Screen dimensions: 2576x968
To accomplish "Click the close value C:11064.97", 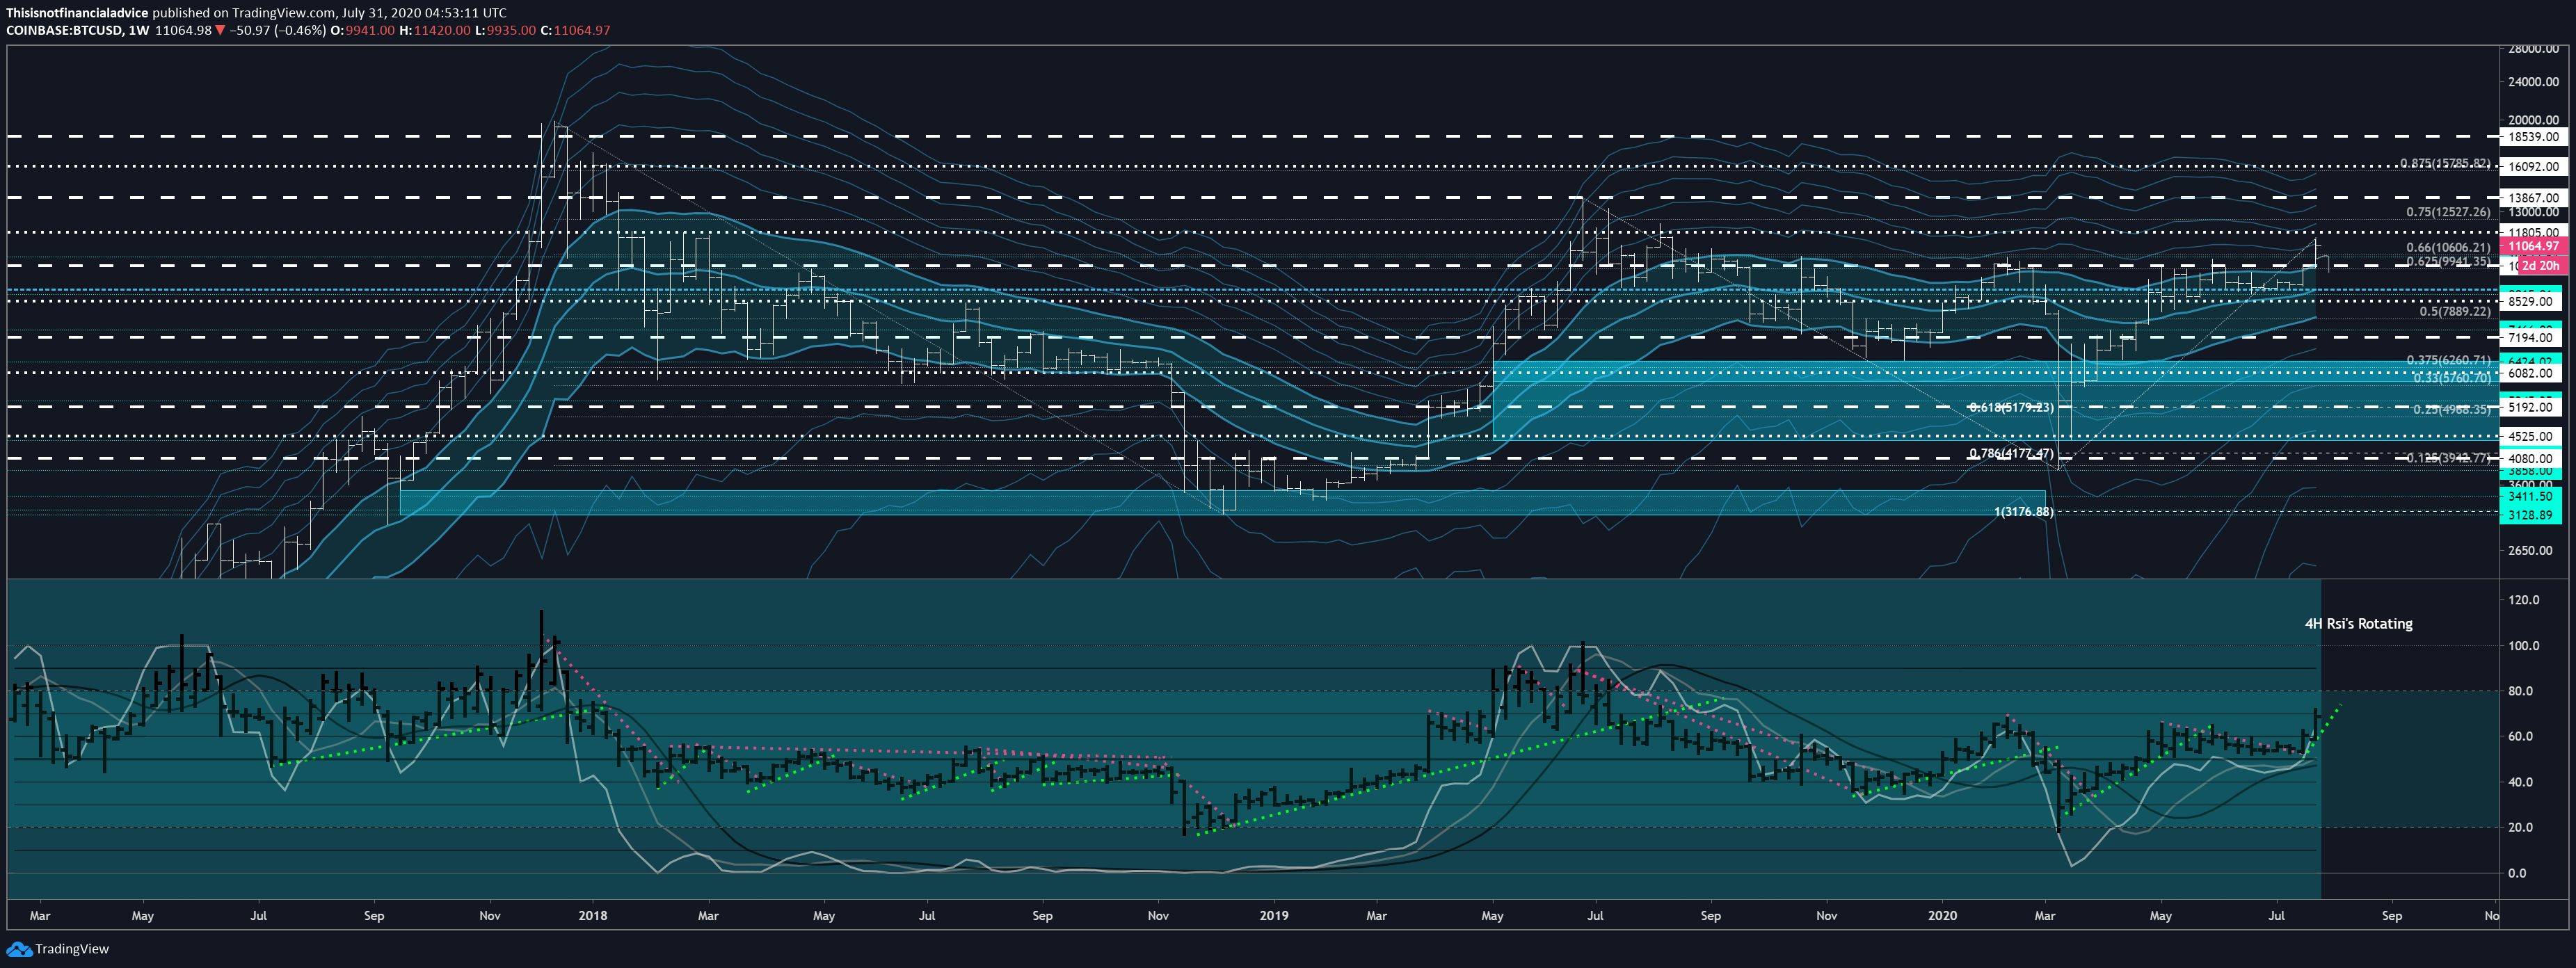I will click(x=575, y=30).
